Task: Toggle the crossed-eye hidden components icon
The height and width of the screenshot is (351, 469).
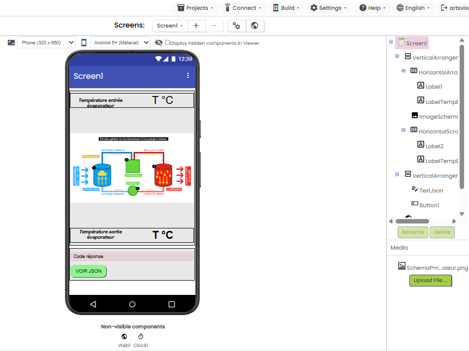Action: [x=158, y=43]
